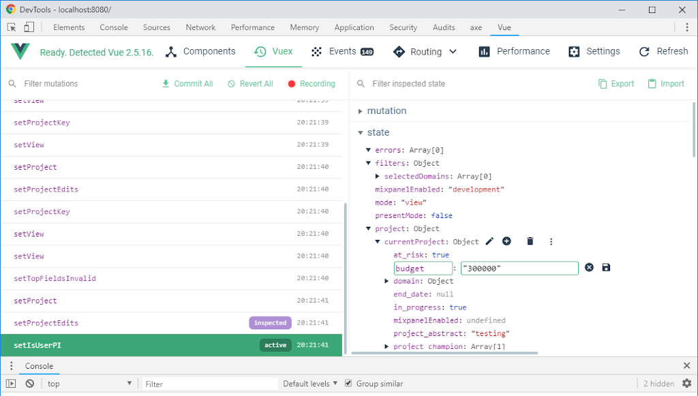Click the plus add-property icon for currentProject
Screen dimensions: 698x396
point(506,241)
